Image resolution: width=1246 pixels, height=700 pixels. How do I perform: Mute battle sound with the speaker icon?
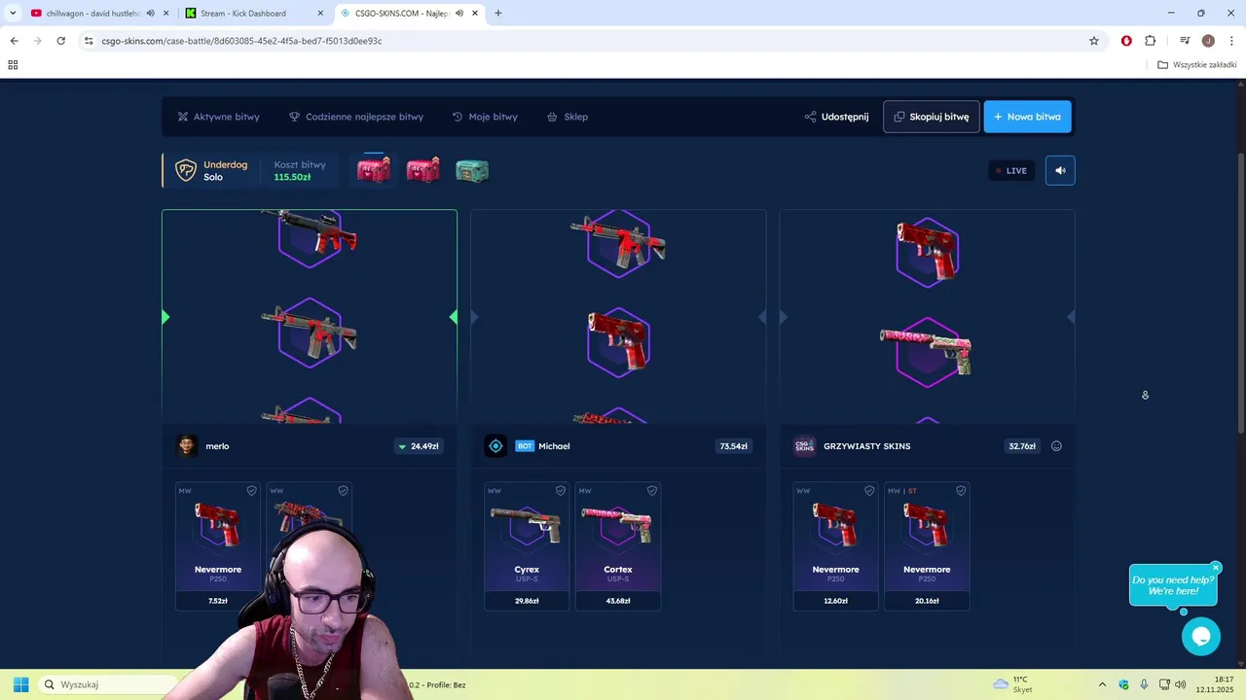[1060, 170]
